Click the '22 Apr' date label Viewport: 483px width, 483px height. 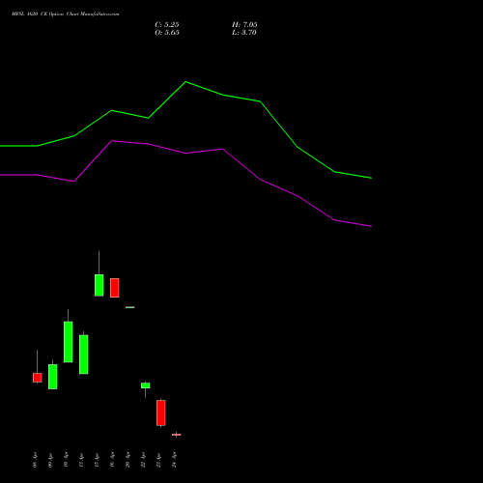pos(143,460)
